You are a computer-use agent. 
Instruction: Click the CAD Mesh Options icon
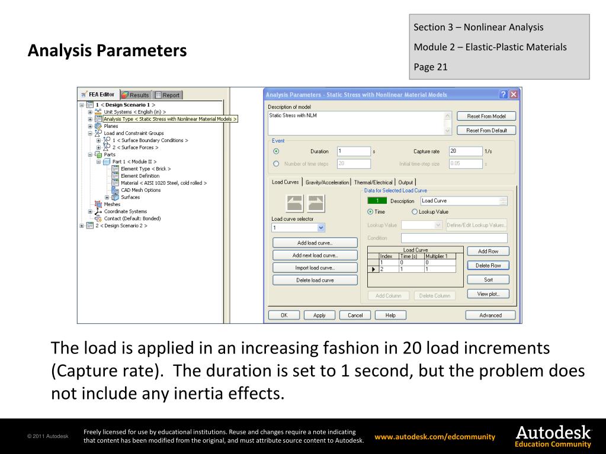click(x=115, y=190)
